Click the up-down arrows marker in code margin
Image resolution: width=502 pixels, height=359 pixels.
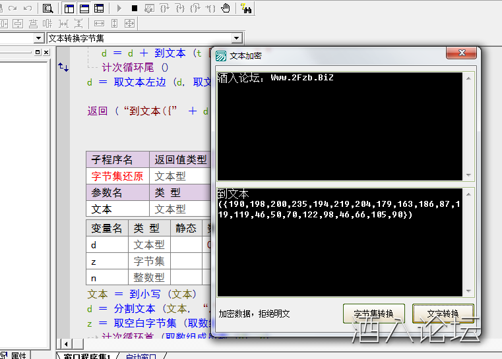click(63, 67)
